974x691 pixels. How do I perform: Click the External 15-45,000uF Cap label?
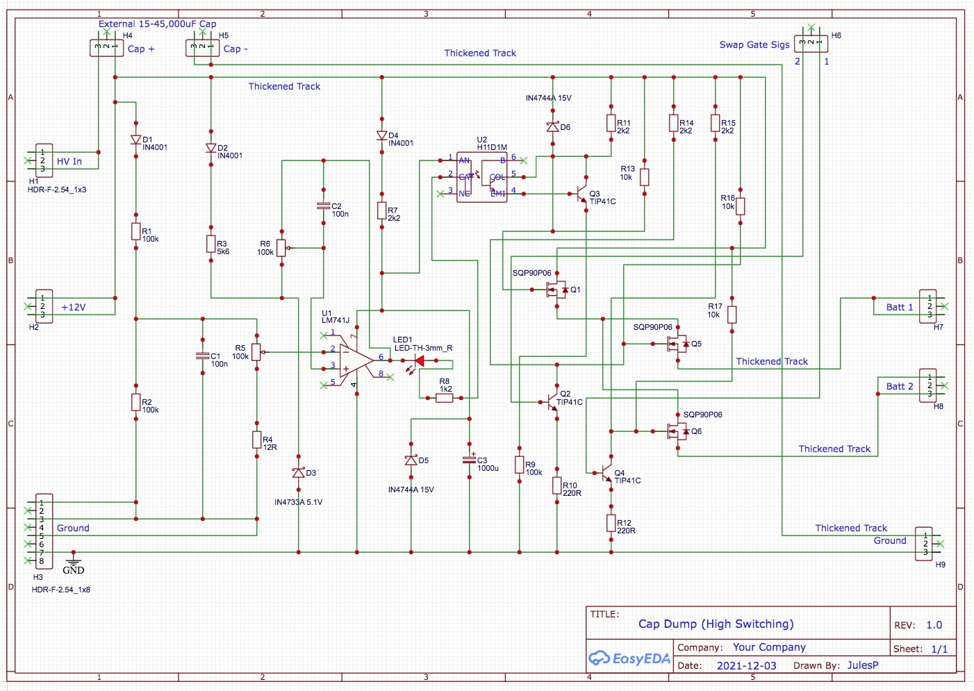157,24
